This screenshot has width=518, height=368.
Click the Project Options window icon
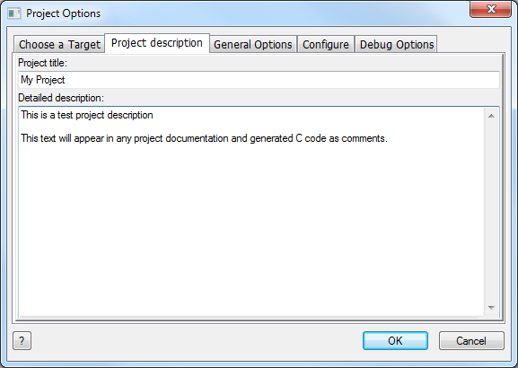pos(14,13)
